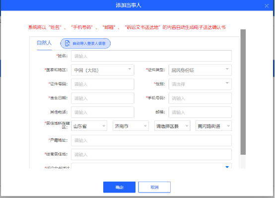The height and width of the screenshot is (198, 275).
Task: Focus the 证件号码 input field
Action: click(103, 84)
